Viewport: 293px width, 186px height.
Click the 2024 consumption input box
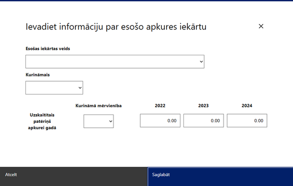(x=247, y=120)
